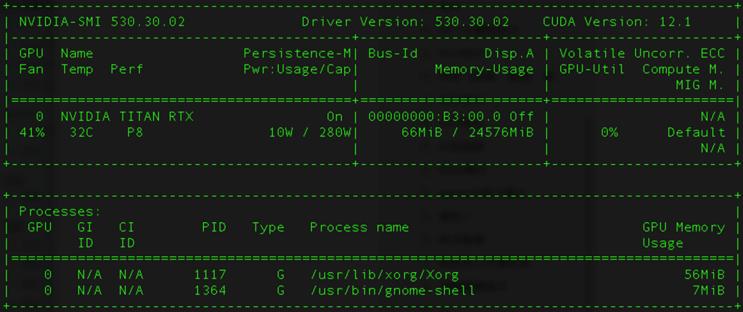Click the PID "1117"

click(x=210, y=274)
